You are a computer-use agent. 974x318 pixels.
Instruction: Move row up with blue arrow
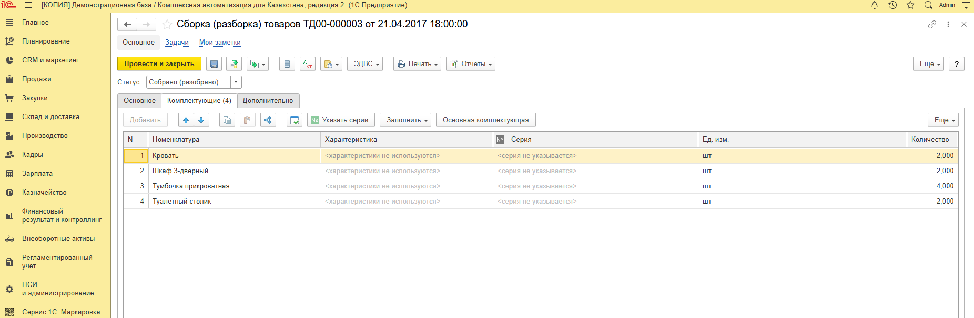tap(186, 120)
